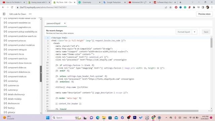Click the browser back arrow

3,7
